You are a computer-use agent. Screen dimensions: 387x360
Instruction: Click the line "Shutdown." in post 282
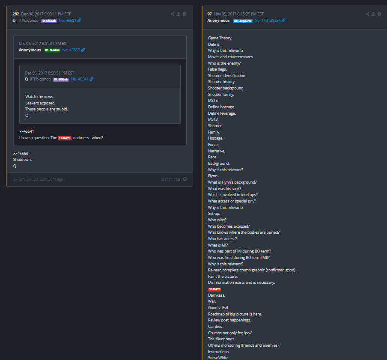[22, 160]
